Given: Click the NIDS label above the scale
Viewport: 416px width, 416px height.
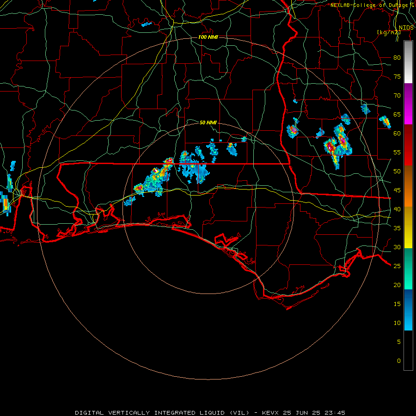Looking at the screenshot, I should pyautogui.click(x=406, y=28).
